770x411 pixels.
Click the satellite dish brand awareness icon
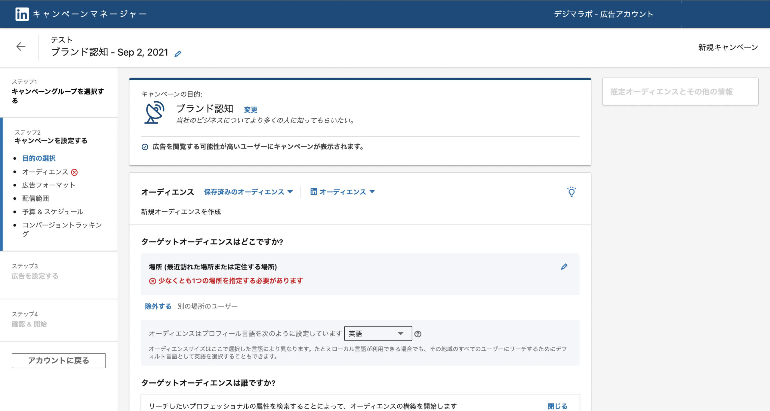[x=154, y=113]
